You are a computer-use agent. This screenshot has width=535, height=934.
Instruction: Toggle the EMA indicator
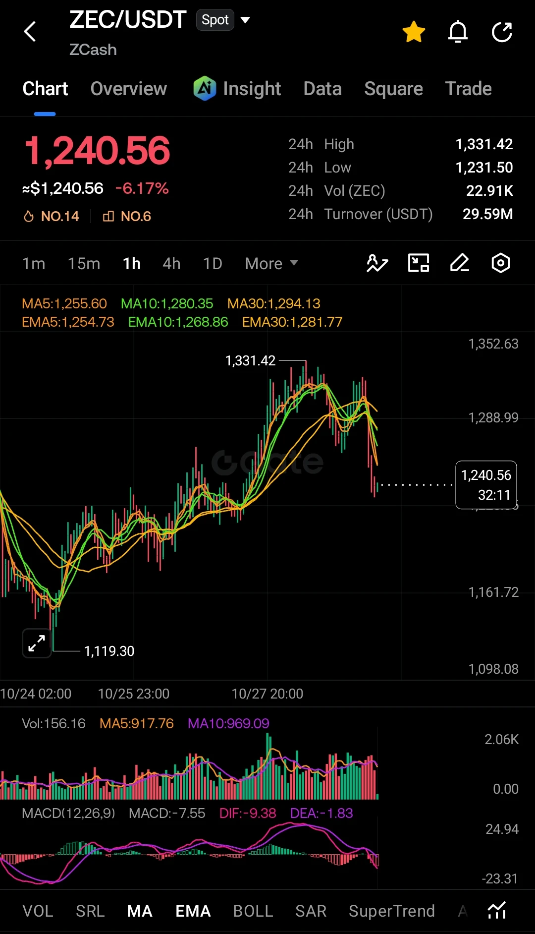pos(193,911)
